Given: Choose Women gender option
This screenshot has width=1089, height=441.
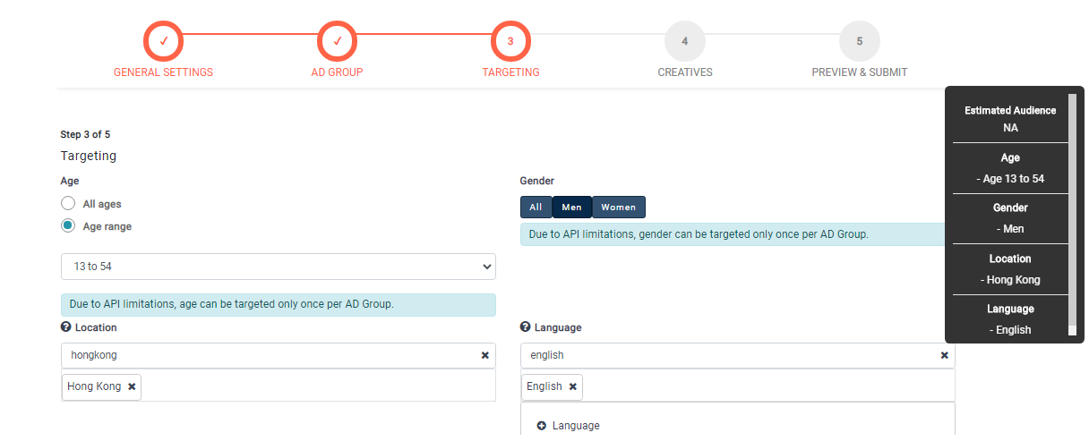Looking at the screenshot, I should [x=618, y=208].
